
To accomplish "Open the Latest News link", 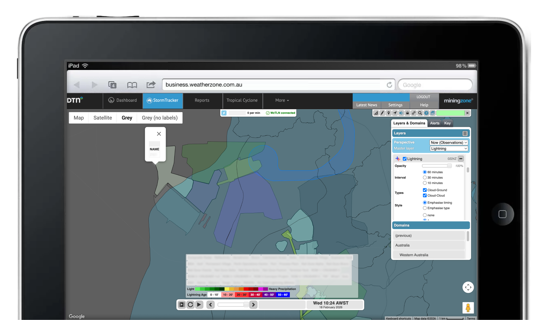I will click(366, 105).
